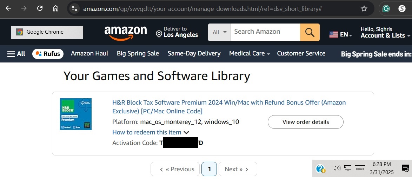Open the search category All dropdown
The width and height of the screenshot is (412, 179).
[219, 32]
